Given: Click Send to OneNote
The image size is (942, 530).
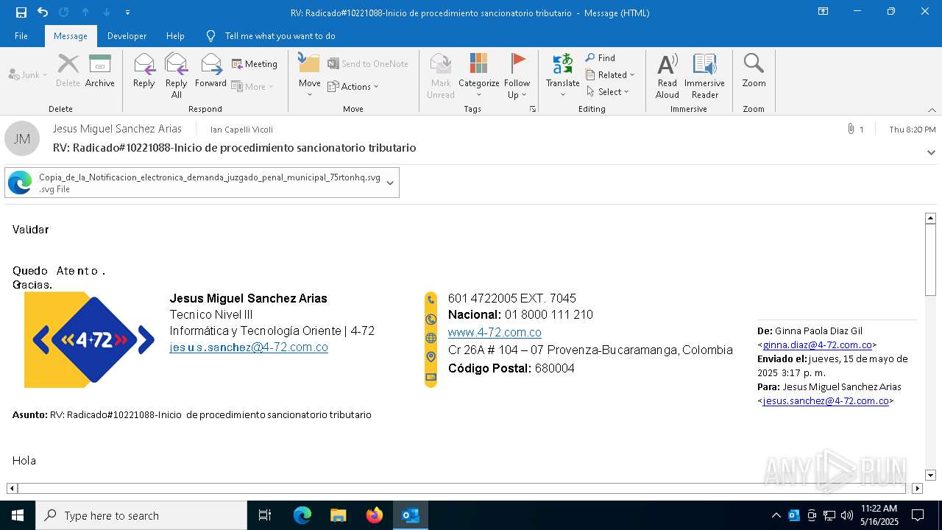Looking at the screenshot, I should 368,64.
